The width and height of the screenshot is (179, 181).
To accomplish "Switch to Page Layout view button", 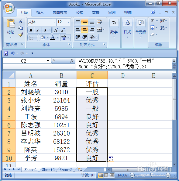I will 106,175.
